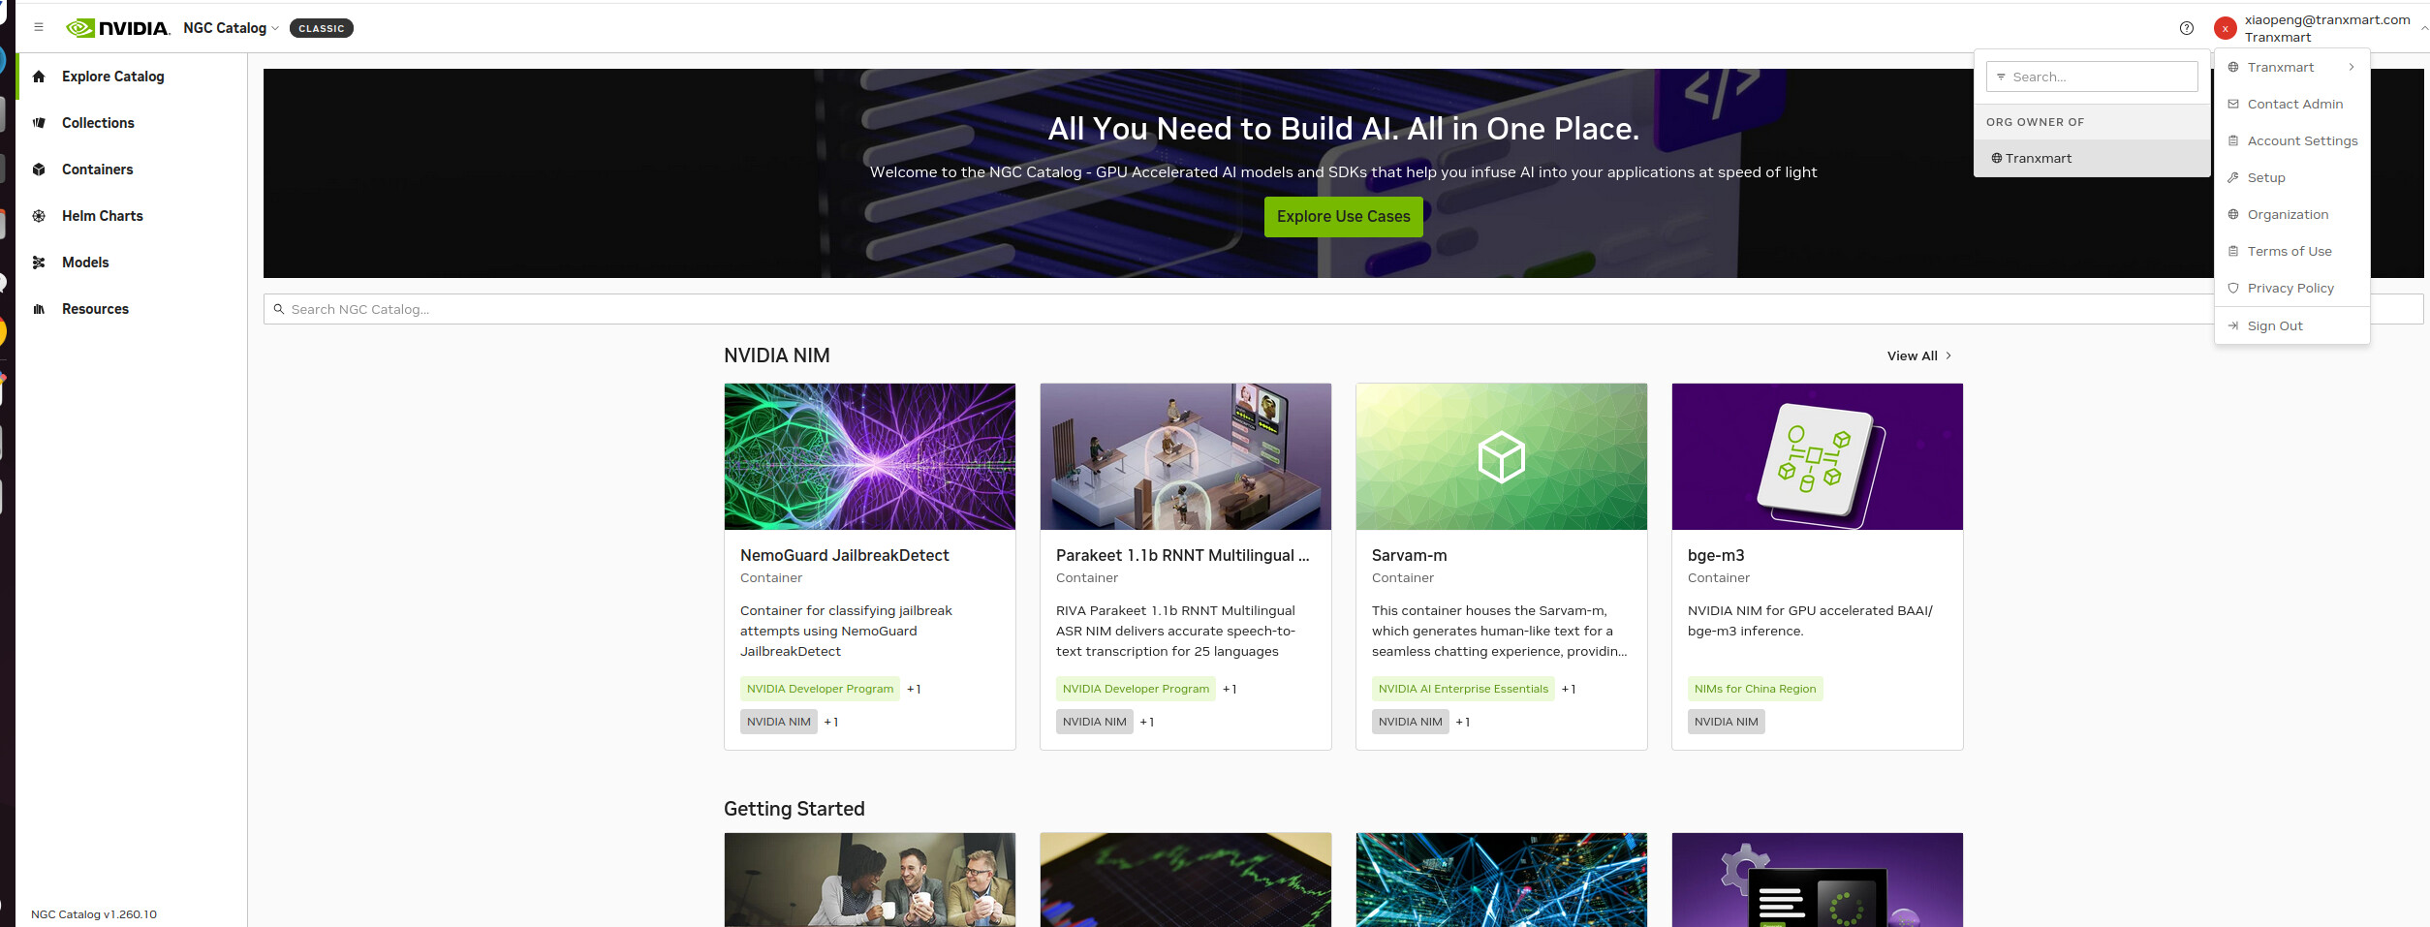2430x927 pixels.
Task: Click the Contact Admin envelope icon
Action: [2232, 104]
